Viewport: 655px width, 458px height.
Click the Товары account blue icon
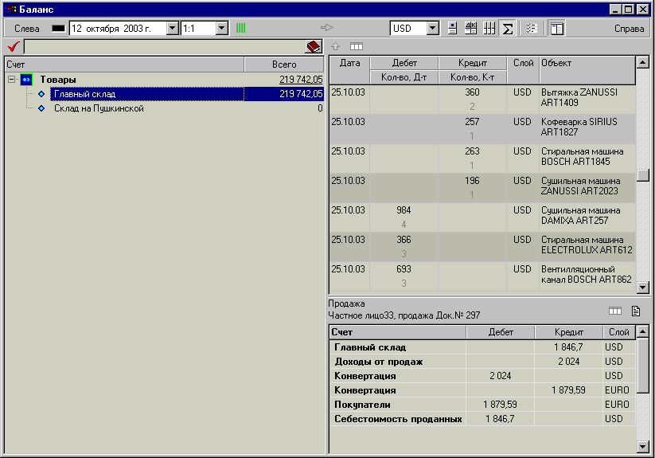coord(26,80)
